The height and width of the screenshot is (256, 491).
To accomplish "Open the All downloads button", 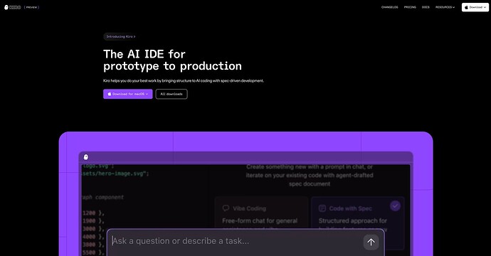I will [171, 94].
